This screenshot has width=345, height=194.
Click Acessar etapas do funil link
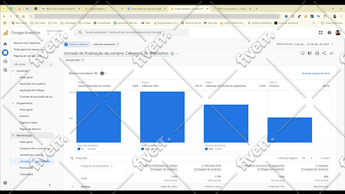point(316,73)
